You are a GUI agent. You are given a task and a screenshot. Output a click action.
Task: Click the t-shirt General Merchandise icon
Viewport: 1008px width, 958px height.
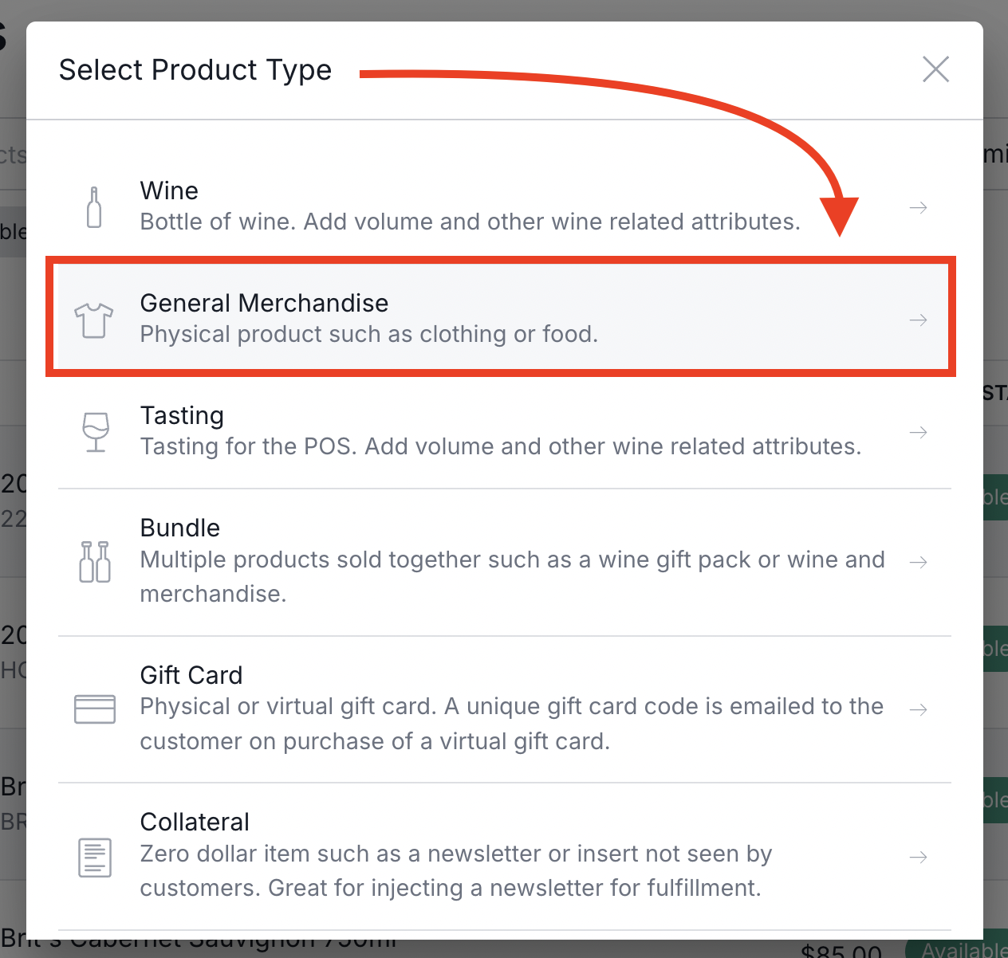point(94,320)
